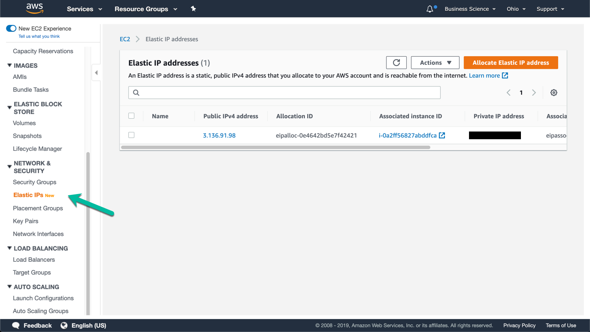Open public IP 3.136.91.98 link
The height and width of the screenshot is (332, 590).
click(219, 135)
